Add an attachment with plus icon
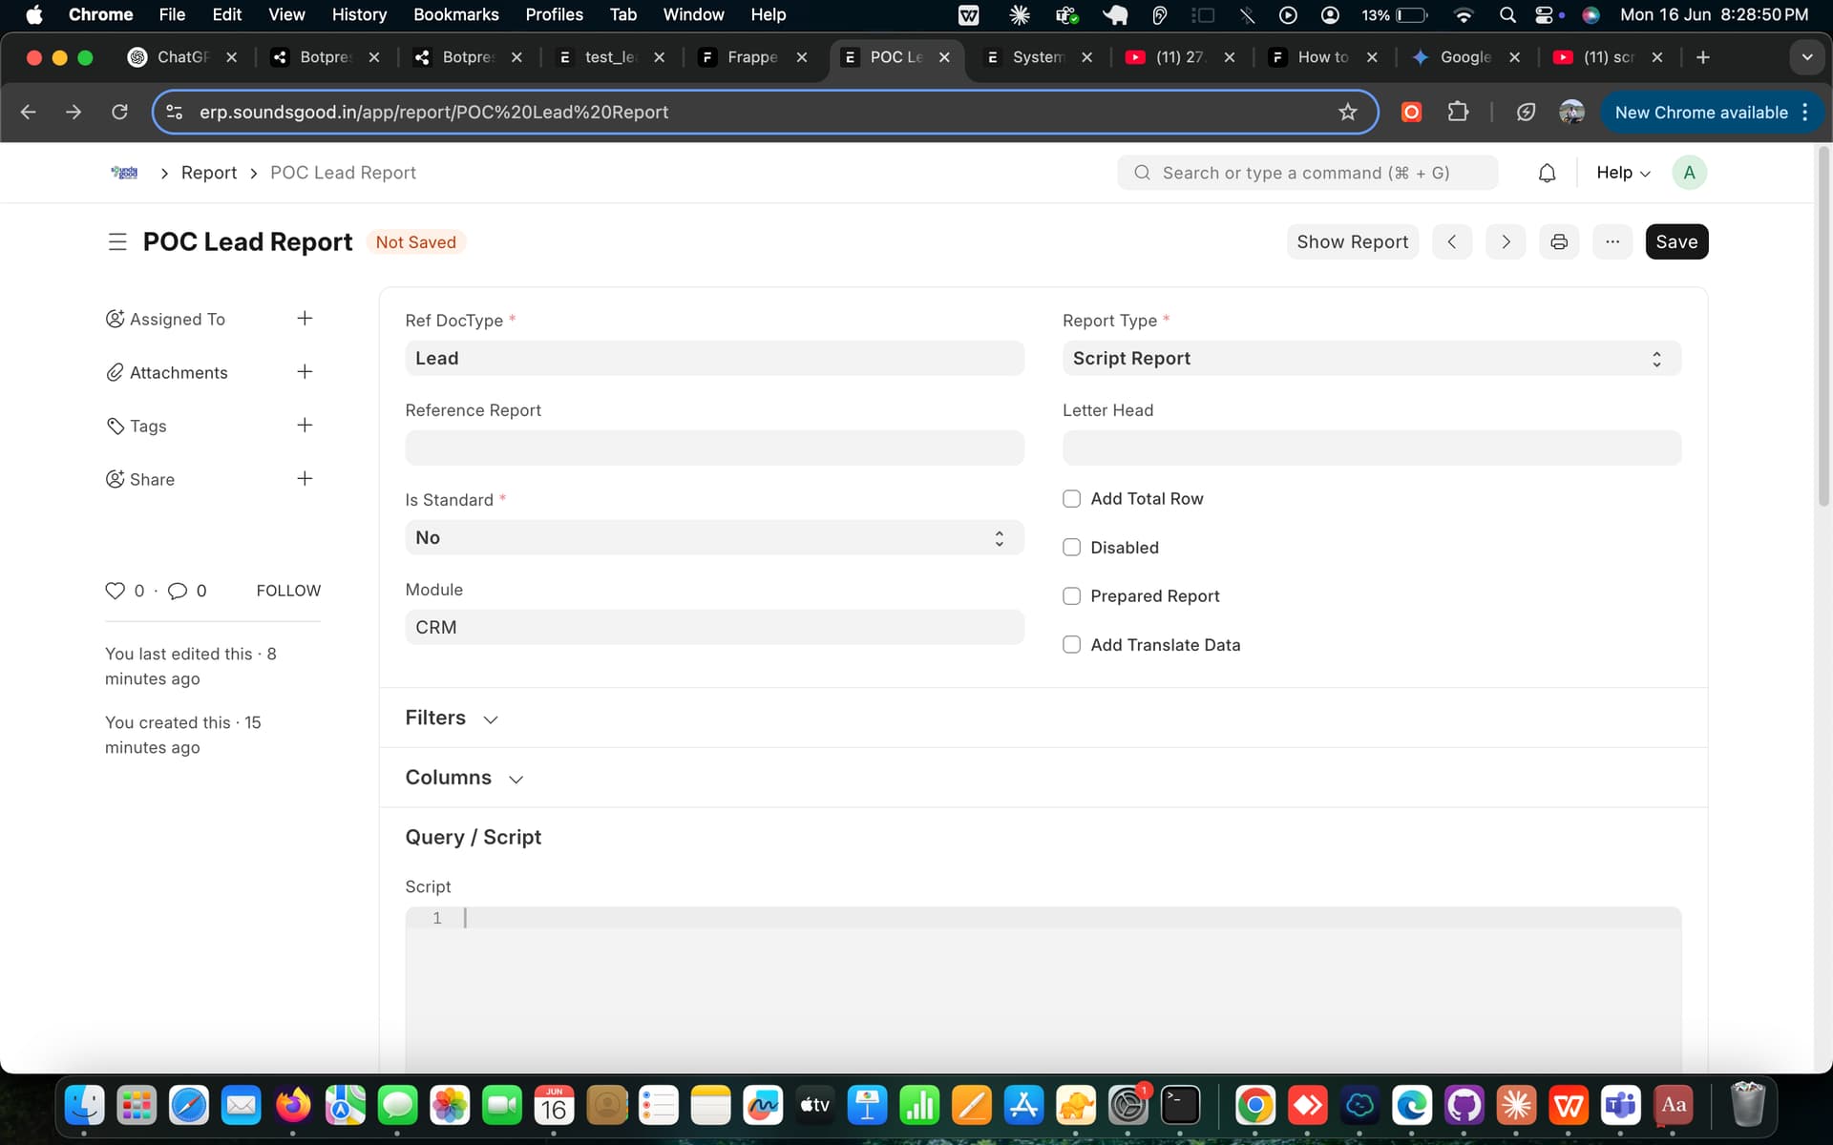The image size is (1833, 1145). (x=305, y=372)
